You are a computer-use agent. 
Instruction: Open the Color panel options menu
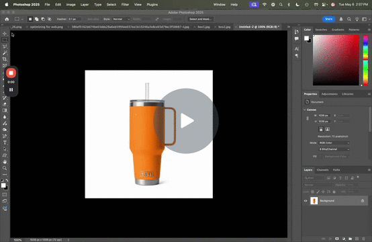369,30
